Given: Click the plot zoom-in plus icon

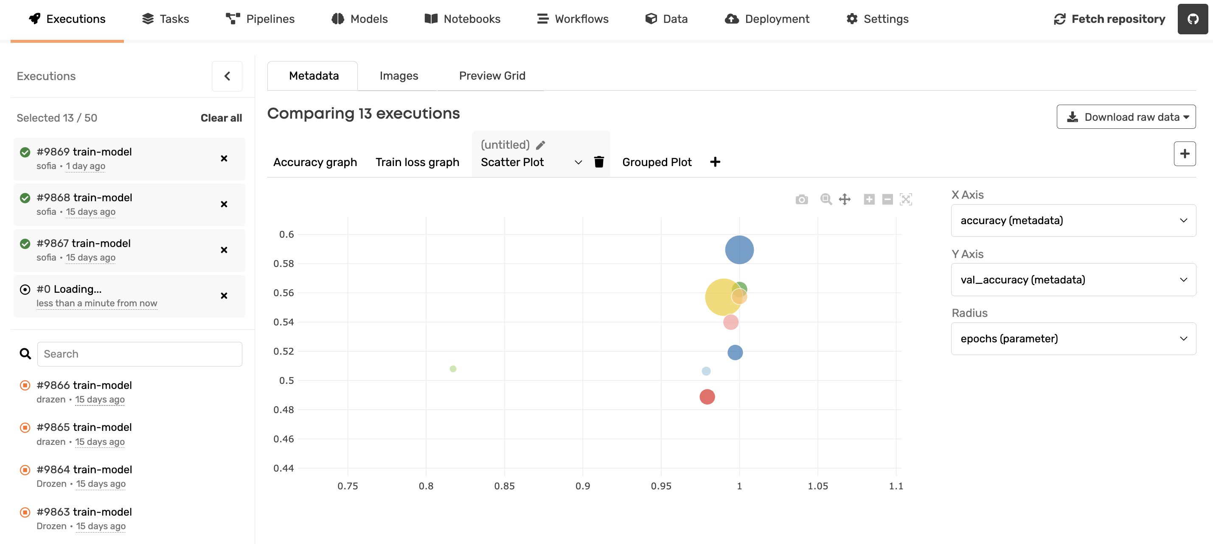Looking at the screenshot, I should click(869, 200).
